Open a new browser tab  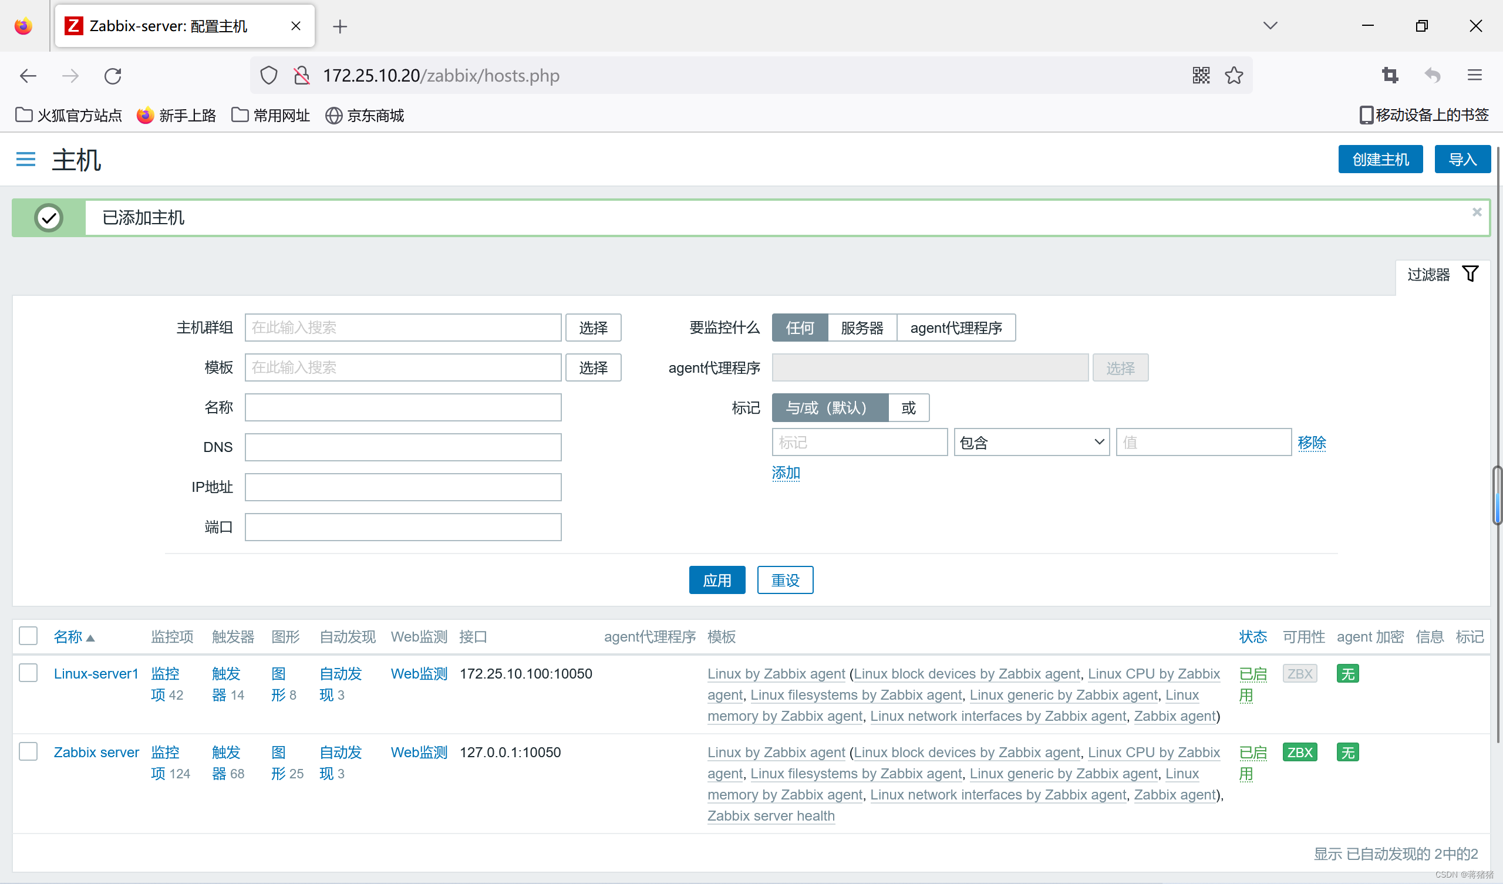click(x=340, y=26)
